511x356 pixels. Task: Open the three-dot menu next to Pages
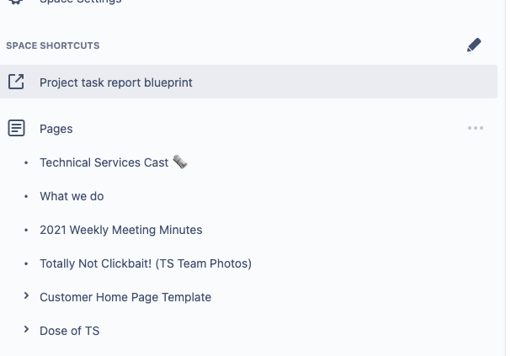476,128
